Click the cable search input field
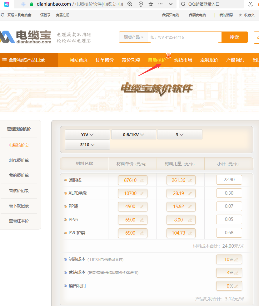 tap(184, 37)
